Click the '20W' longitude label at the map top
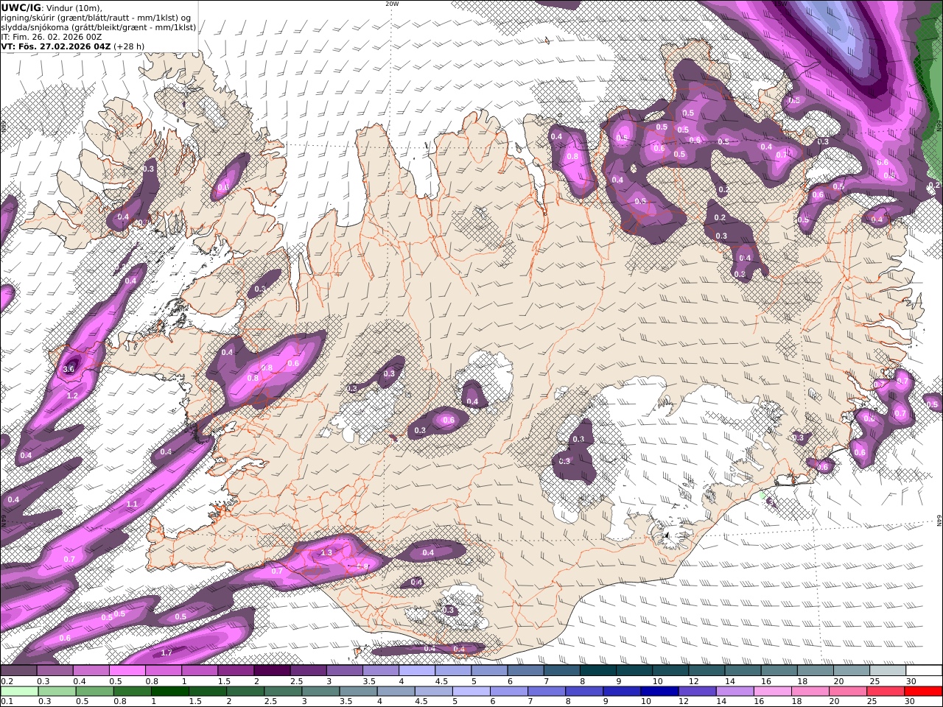The image size is (943, 707). click(392, 4)
